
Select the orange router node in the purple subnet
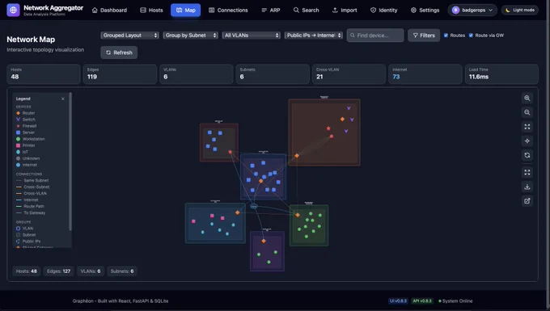tap(264, 241)
